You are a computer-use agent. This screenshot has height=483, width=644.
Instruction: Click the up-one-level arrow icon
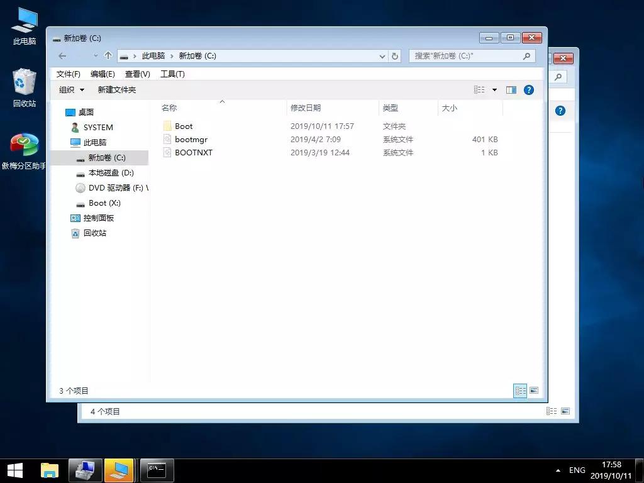click(107, 56)
